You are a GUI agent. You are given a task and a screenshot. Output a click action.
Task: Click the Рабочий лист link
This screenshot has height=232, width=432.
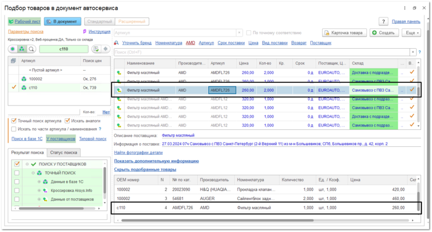pyautogui.click(x=24, y=21)
